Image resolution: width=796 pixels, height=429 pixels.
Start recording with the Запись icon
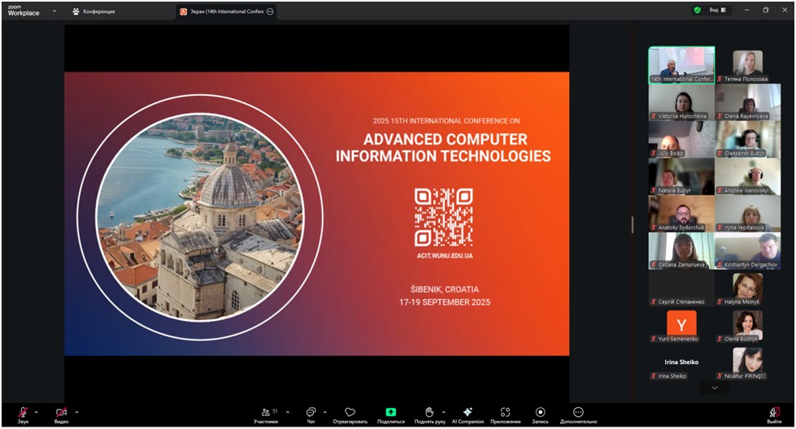coord(540,413)
